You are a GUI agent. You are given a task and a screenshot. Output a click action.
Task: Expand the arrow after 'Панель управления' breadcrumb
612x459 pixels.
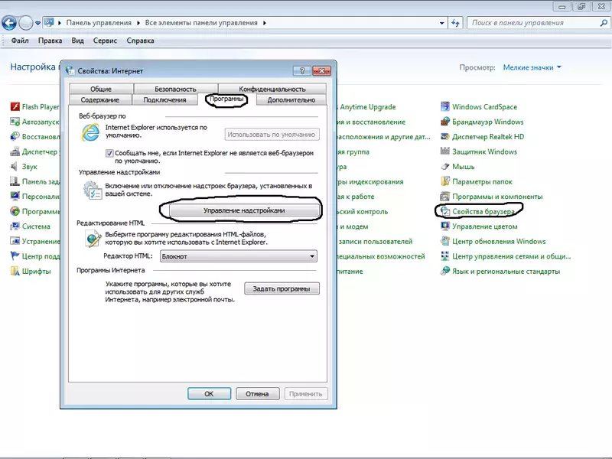coord(138,23)
